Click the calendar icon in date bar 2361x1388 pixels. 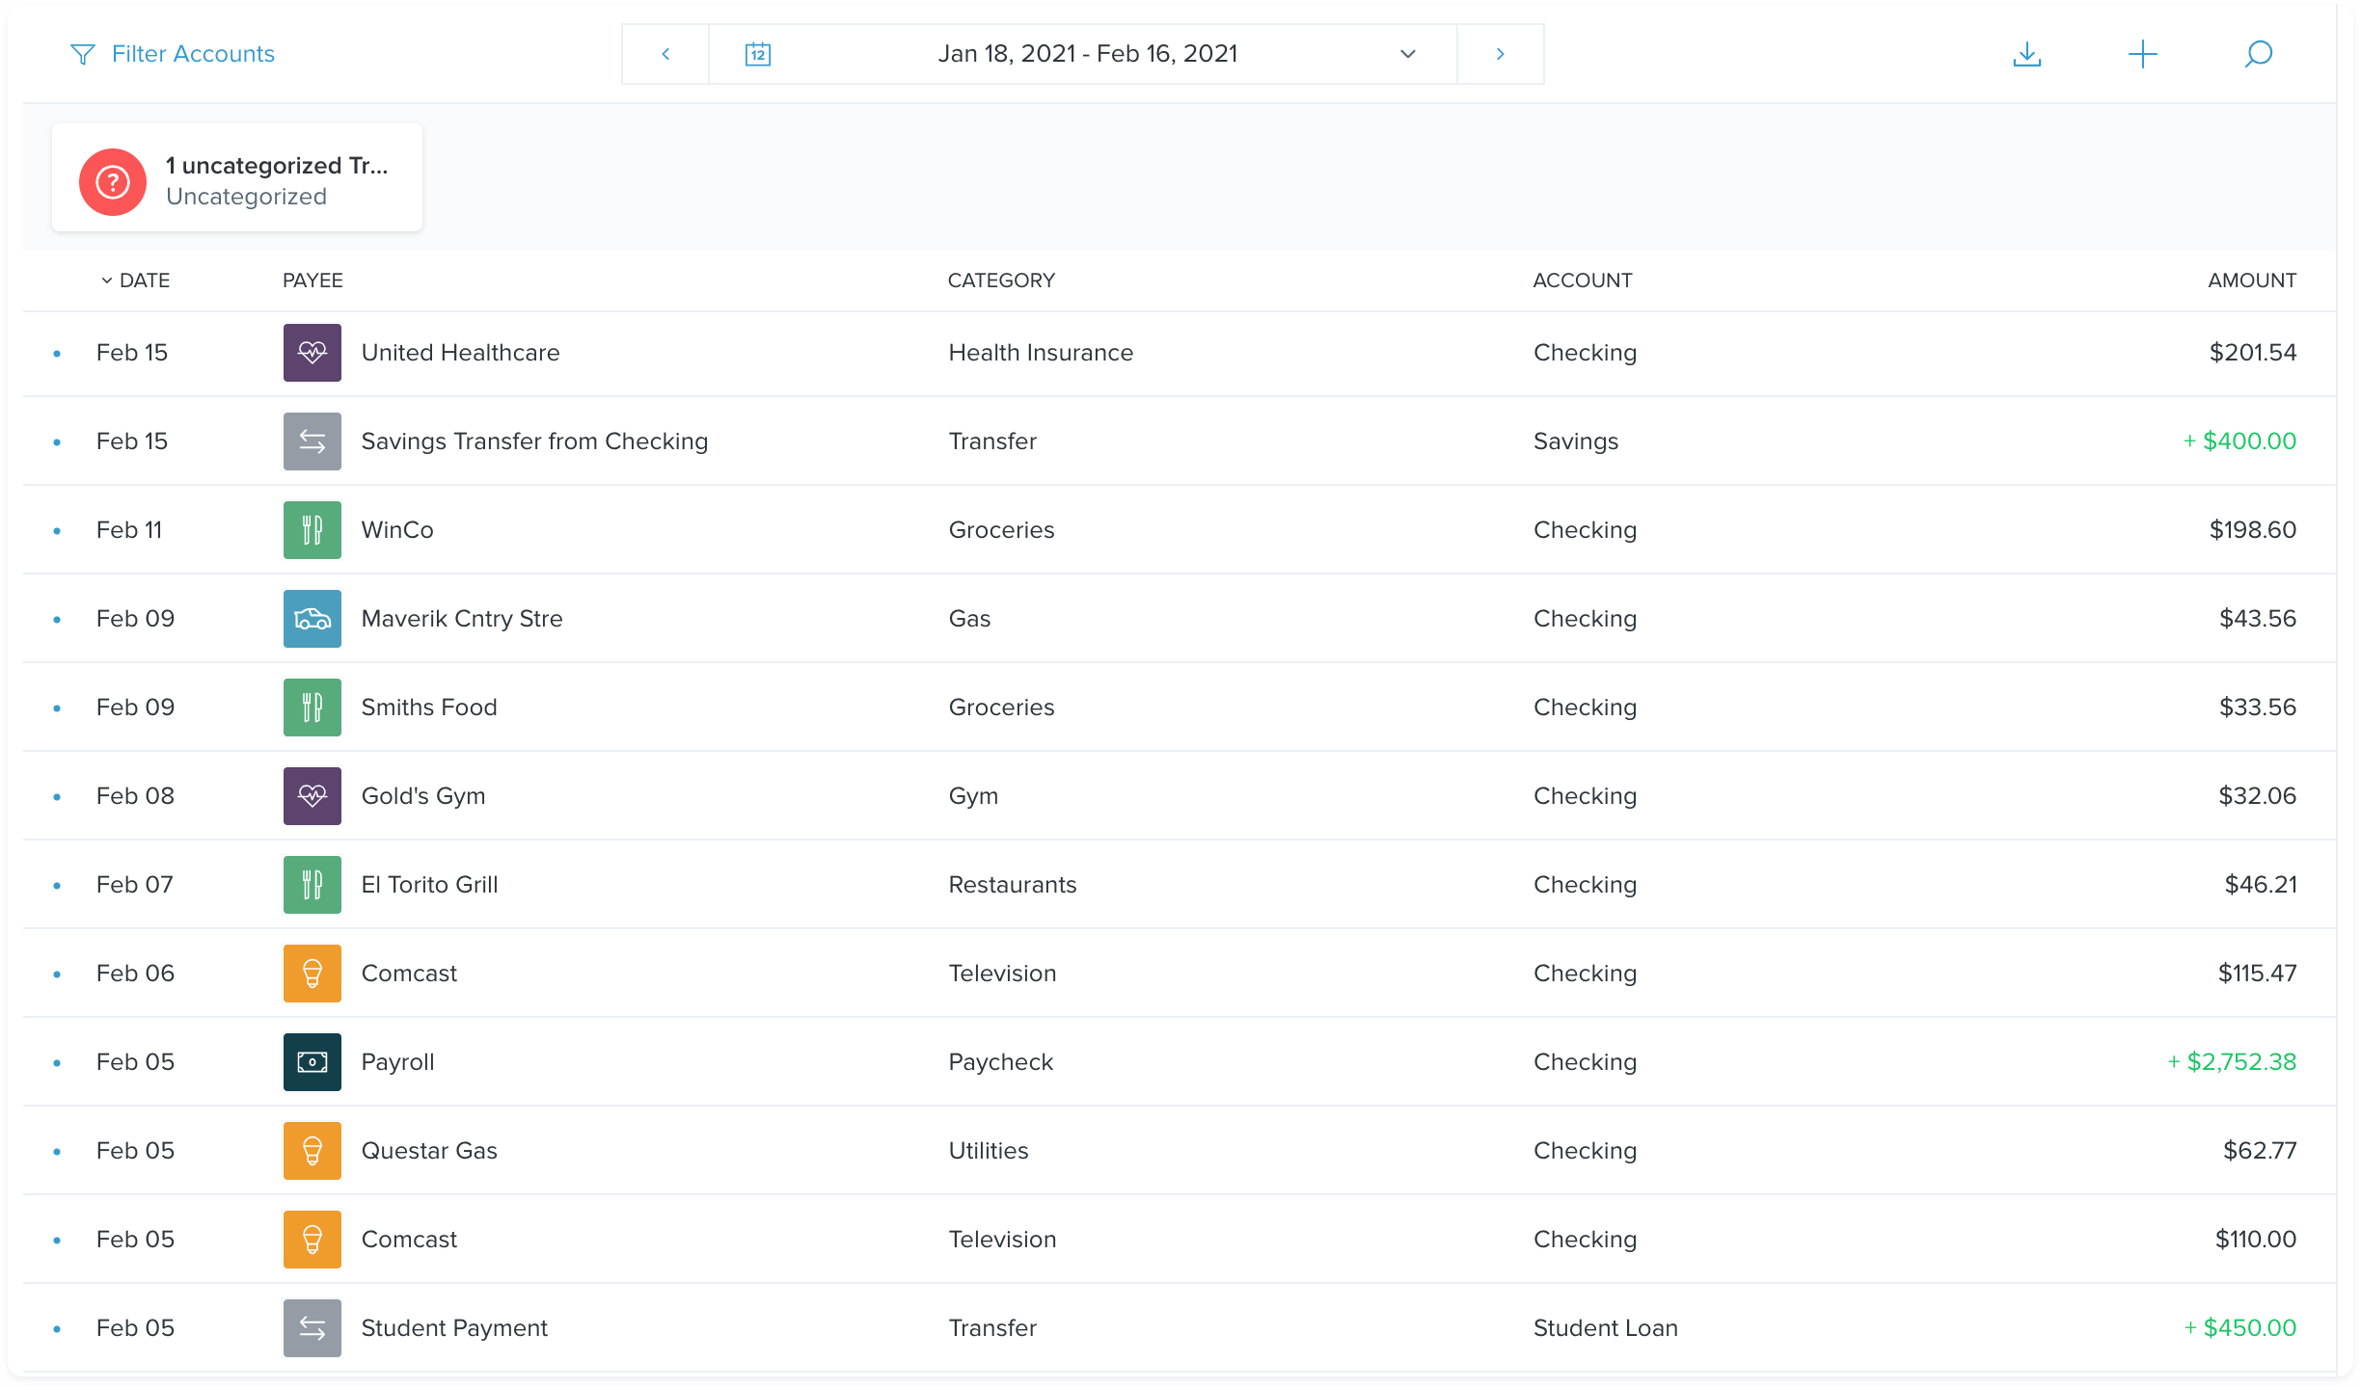point(758,54)
